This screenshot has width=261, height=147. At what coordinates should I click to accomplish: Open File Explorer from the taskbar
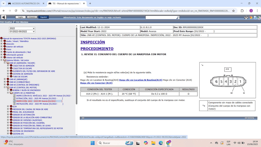[153, 143]
